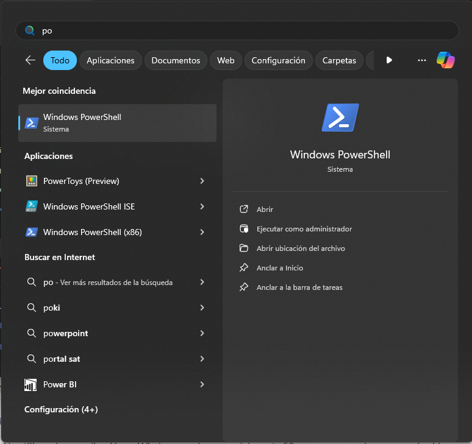Open more options three-dots menu
Viewport: 472px width, 444px height.
click(422, 60)
